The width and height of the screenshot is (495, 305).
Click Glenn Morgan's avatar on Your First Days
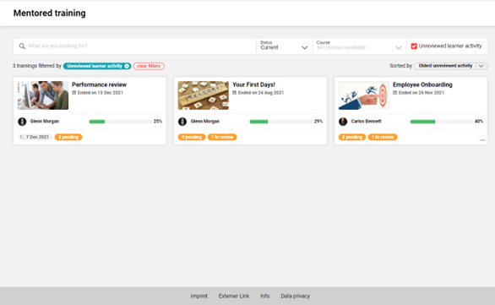pos(182,122)
